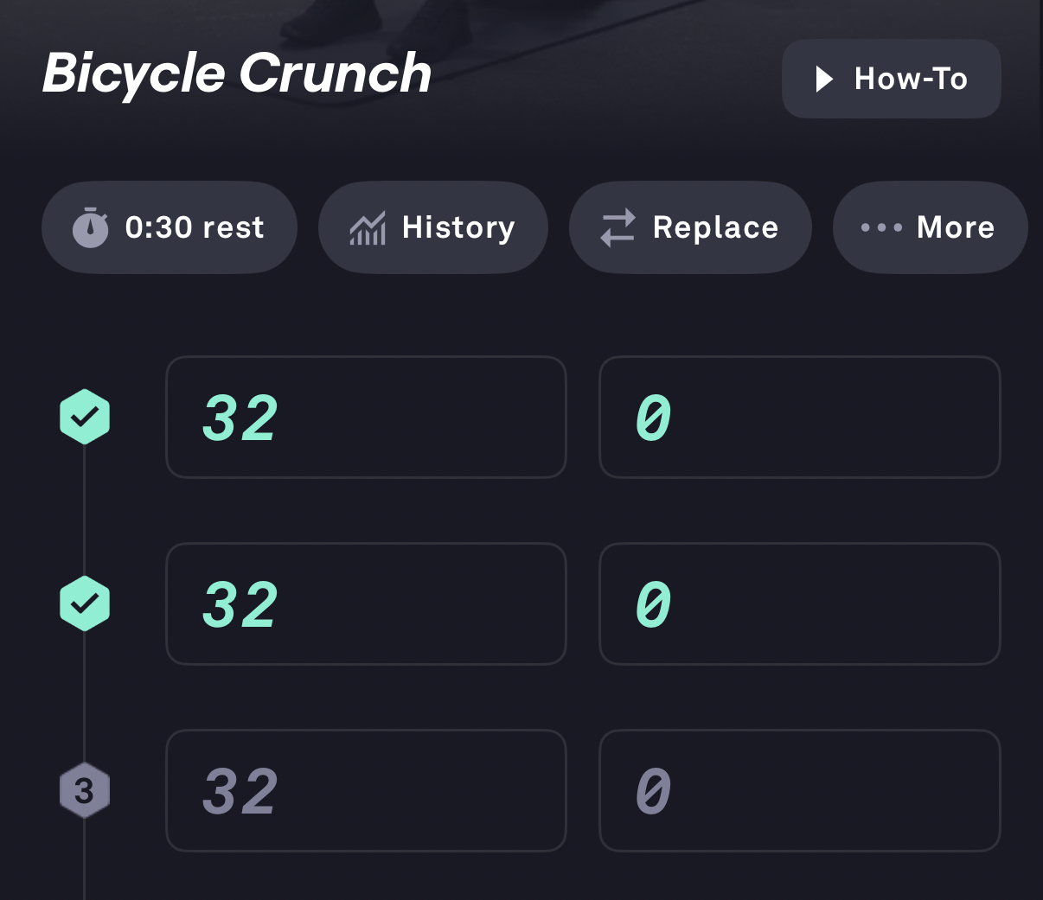This screenshot has height=900, width=1043.
Task: Uncheck the first completed set checkmark
Action: point(85,417)
